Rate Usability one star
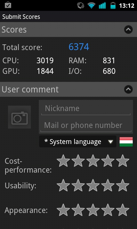Viewport: 137px width, 229px height. click(63, 185)
